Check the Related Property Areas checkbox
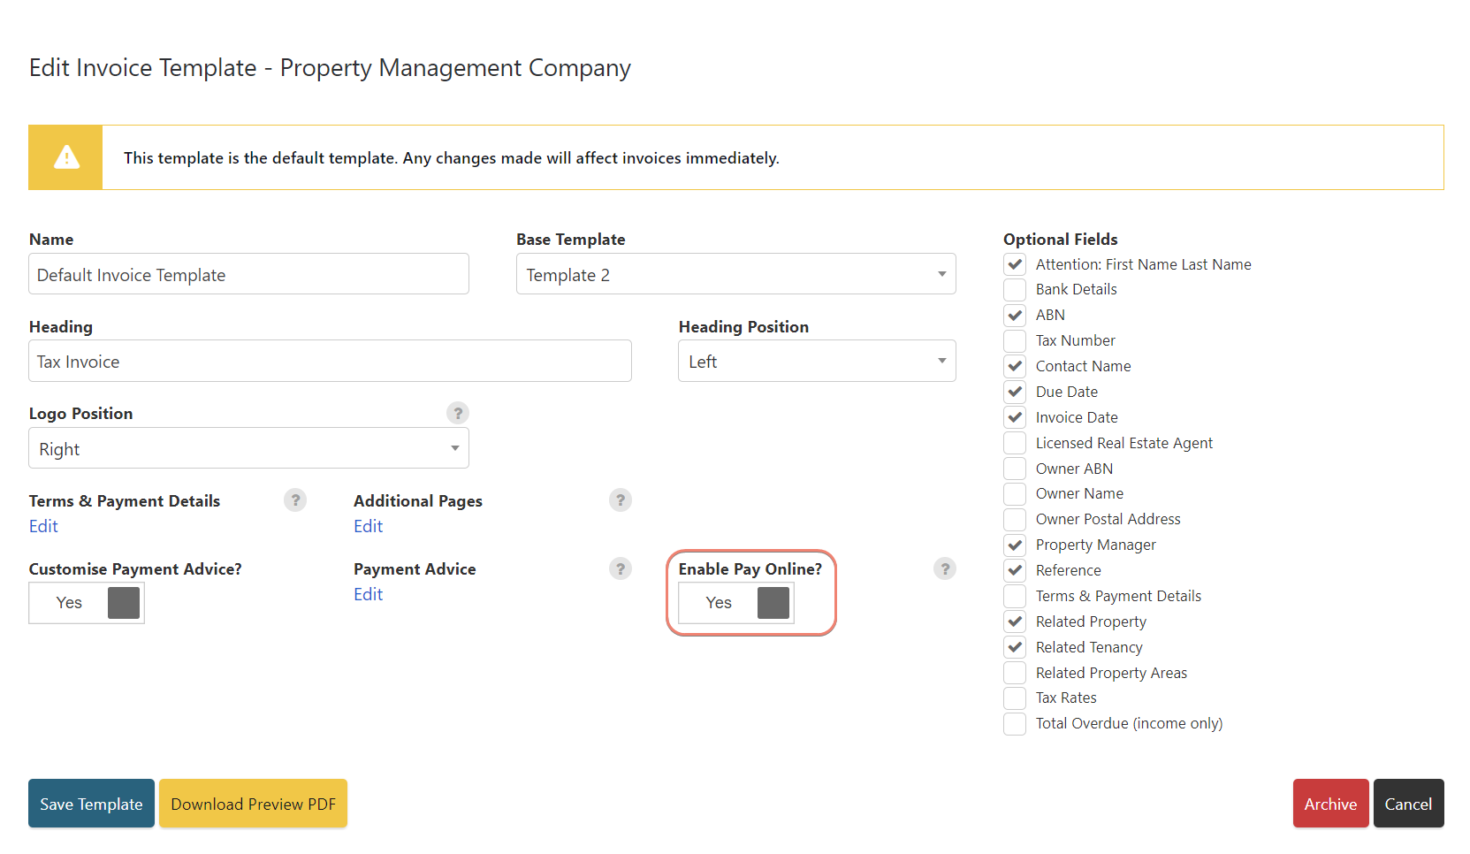The width and height of the screenshot is (1470, 854). pyautogui.click(x=1015, y=673)
